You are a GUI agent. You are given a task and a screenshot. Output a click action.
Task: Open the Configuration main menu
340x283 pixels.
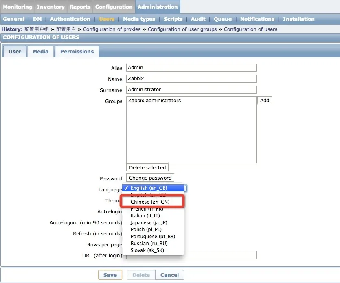pos(114,7)
